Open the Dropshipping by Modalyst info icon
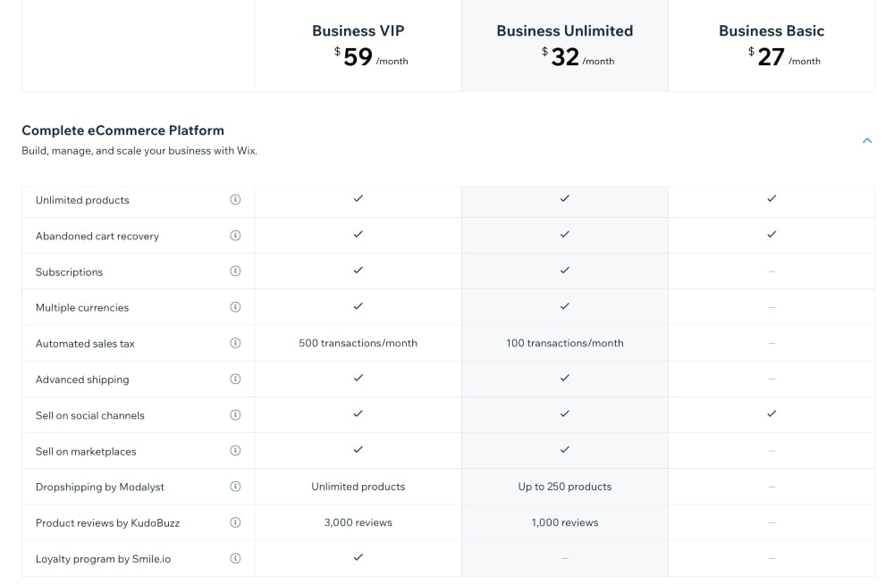Screen dimensions: 894x584 [x=235, y=487]
